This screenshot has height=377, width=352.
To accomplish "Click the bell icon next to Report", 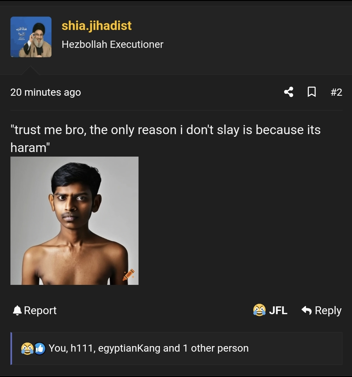I will click(17, 311).
